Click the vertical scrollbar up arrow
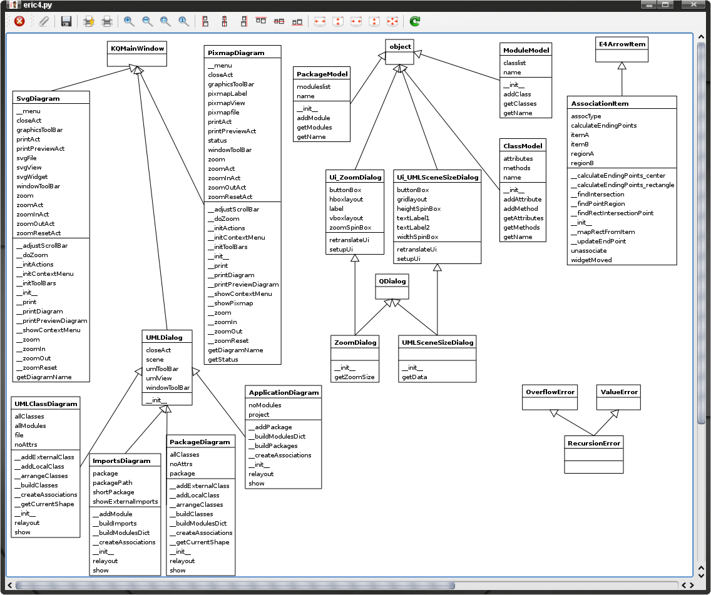Viewport: 711px width, 595px height. [x=702, y=39]
